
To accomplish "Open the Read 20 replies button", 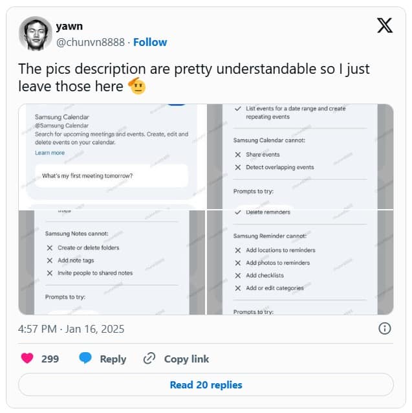I will (x=206, y=385).
